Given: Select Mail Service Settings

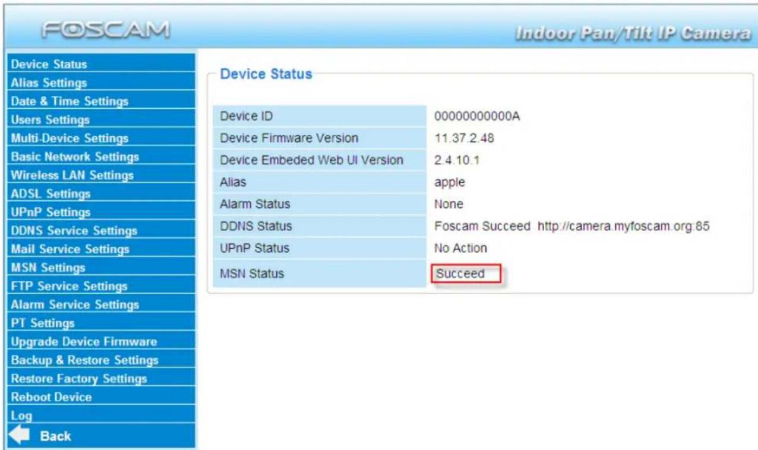Looking at the screenshot, I should (70, 249).
